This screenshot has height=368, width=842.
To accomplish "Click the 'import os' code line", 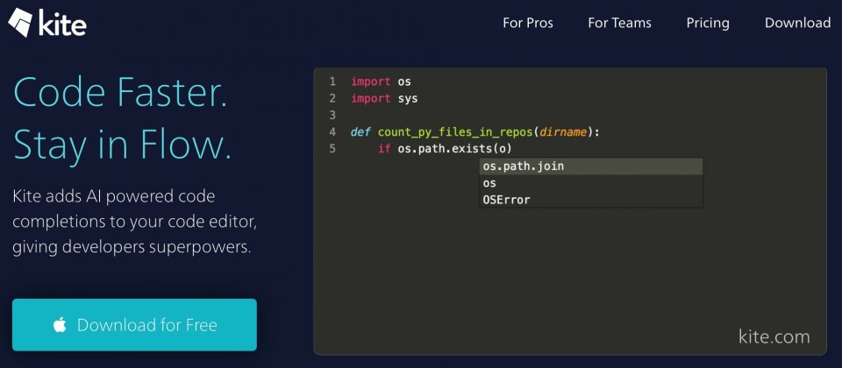I will pos(381,81).
